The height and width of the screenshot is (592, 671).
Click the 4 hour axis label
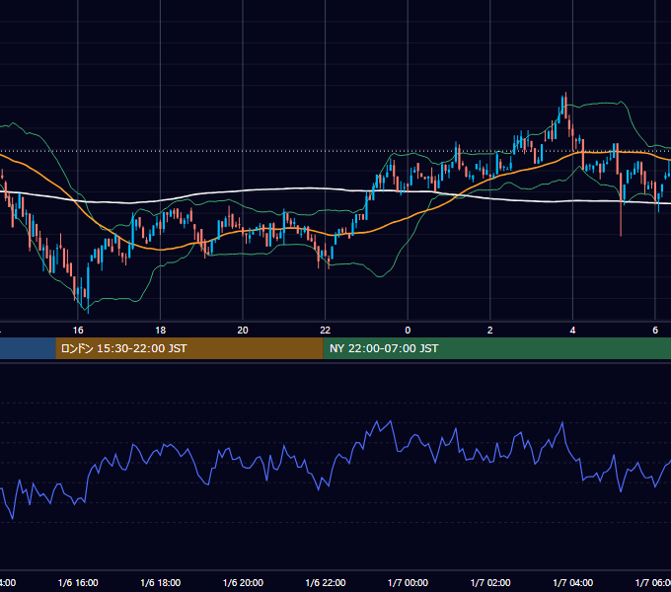[x=572, y=331]
